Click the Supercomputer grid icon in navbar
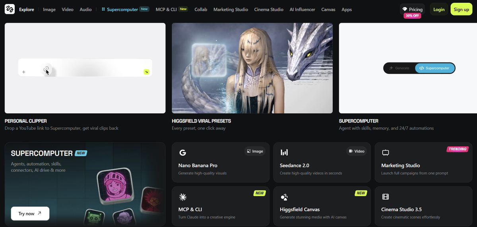477x227 pixels. 103,9
